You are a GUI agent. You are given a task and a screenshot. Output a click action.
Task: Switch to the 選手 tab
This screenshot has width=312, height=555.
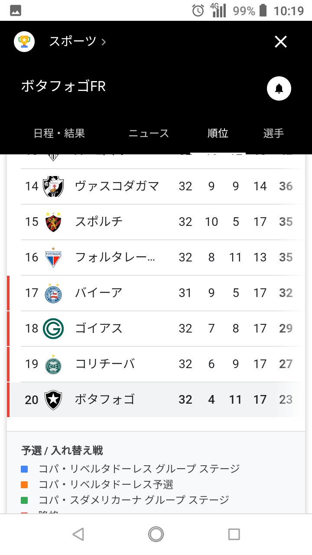pyautogui.click(x=273, y=133)
